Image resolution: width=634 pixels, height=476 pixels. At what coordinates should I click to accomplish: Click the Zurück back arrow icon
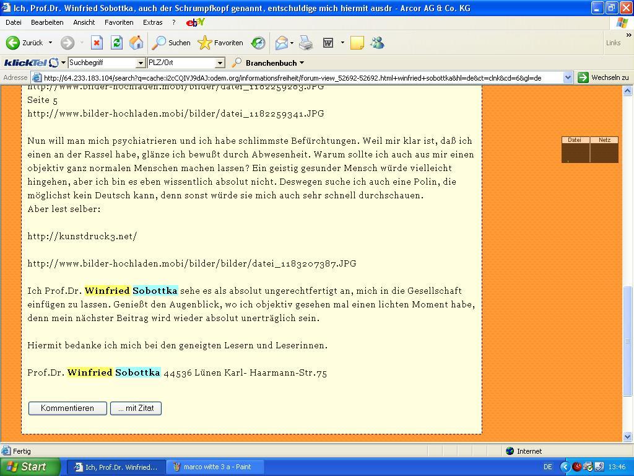pyautogui.click(x=12, y=43)
